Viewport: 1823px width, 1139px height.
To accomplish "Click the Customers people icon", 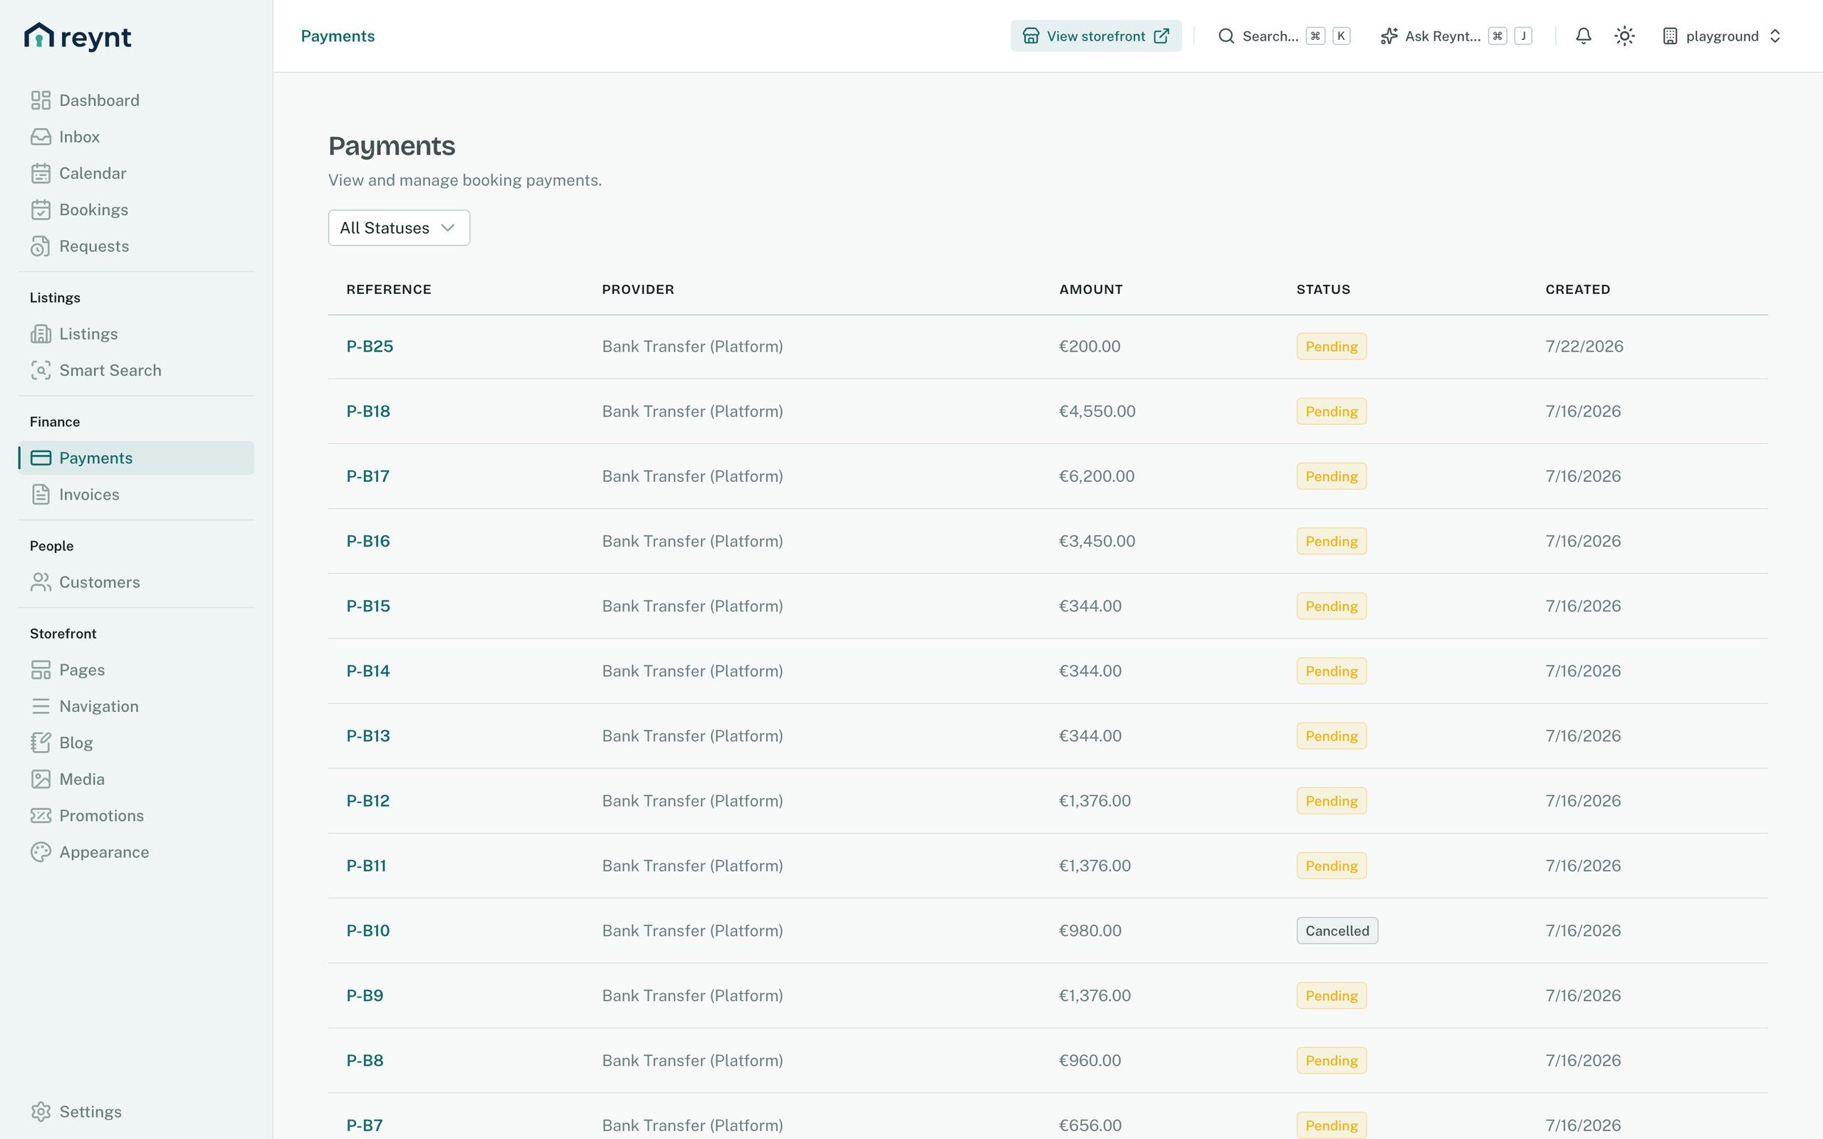I will [x=41, y=582].
